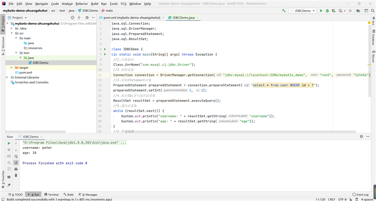This screenshot has height=201, width=376.
Task: Hide the Project panel with the minus icon
Action: (x=93, y=18)
